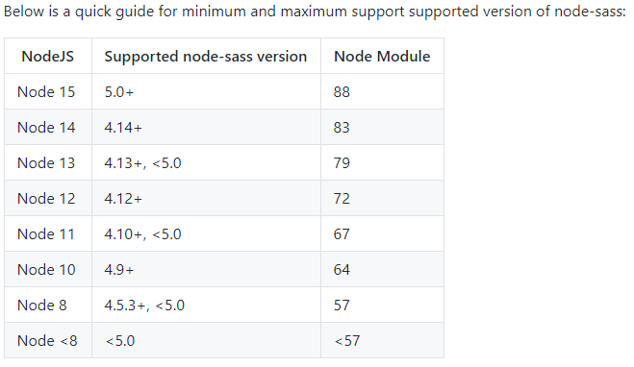
Task: Click the Node 13 row label
Action: pyautogui.click(x=46, y=162)
